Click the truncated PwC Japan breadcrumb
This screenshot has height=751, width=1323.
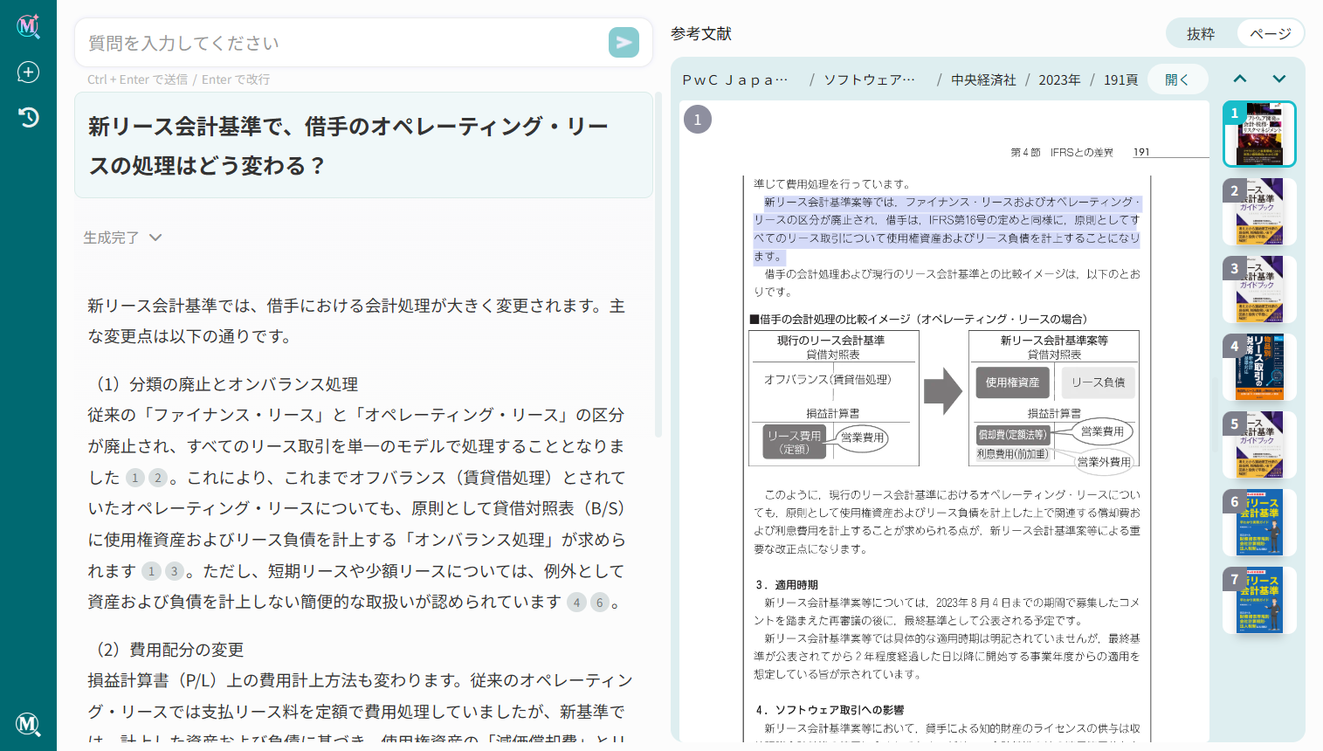point(735,79)
